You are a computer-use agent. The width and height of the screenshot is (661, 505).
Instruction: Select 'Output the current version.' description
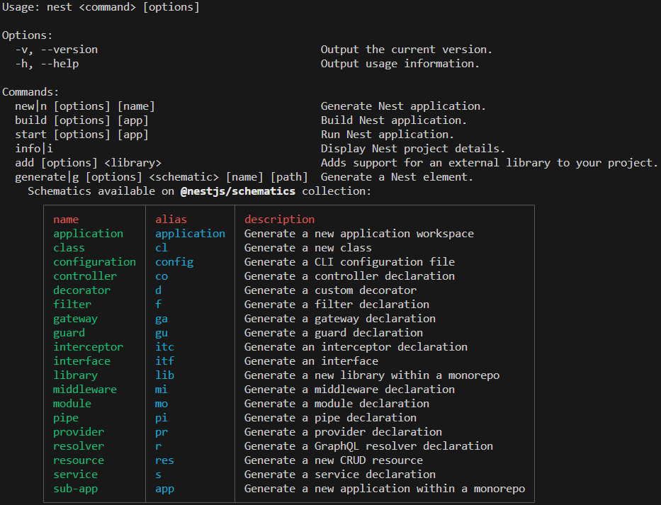coord(407,50)
